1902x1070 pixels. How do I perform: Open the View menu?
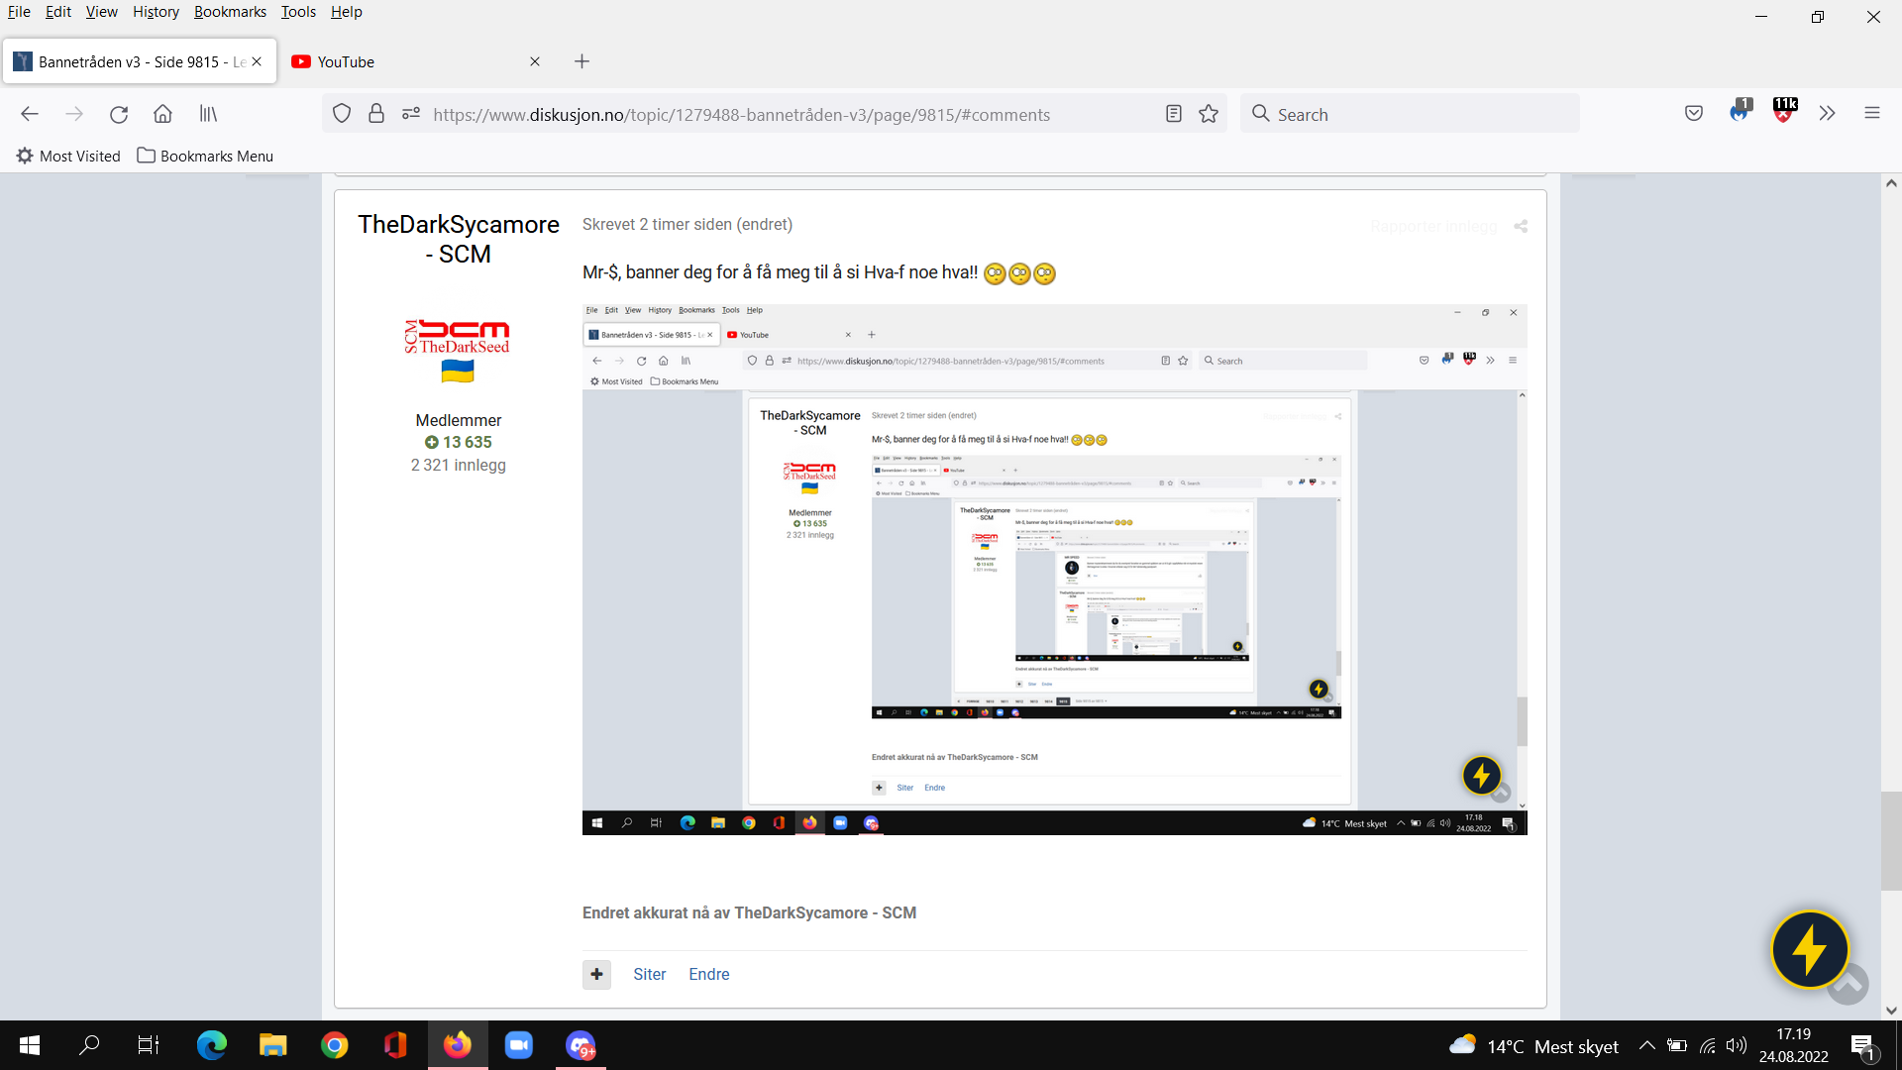click(x=101, y=12)
